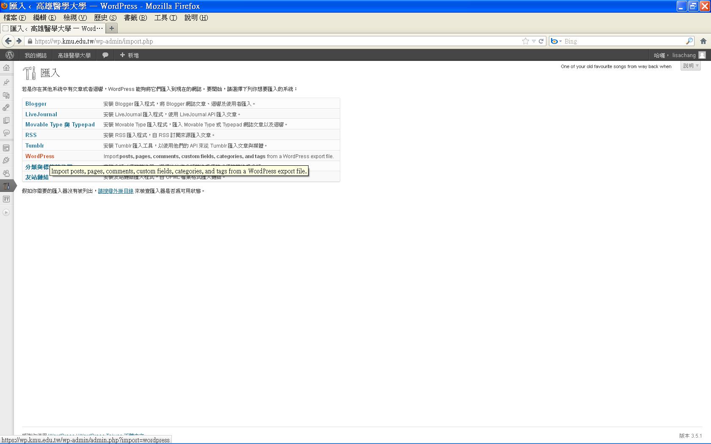This screenshot has height=444, width=711.
Task: Open the Media library icon in sidebar
Action: 6,95
